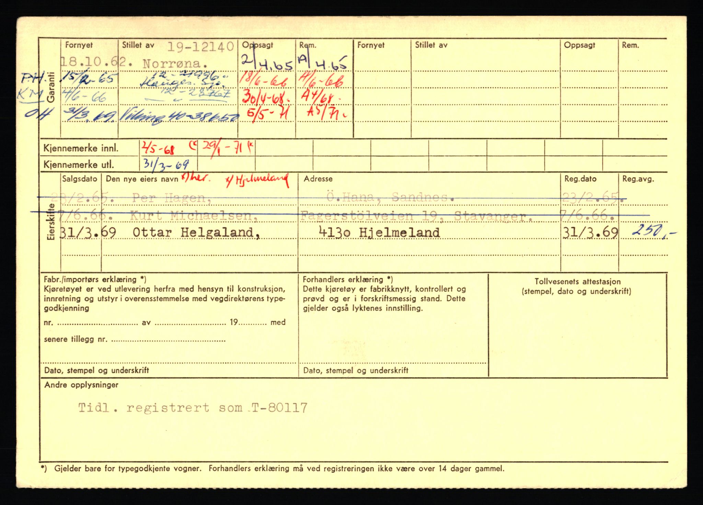This screenshot has height=505, width=703.
Task: Click the Stillet av header in the second Garanti block
Action: tap(431, 45)
